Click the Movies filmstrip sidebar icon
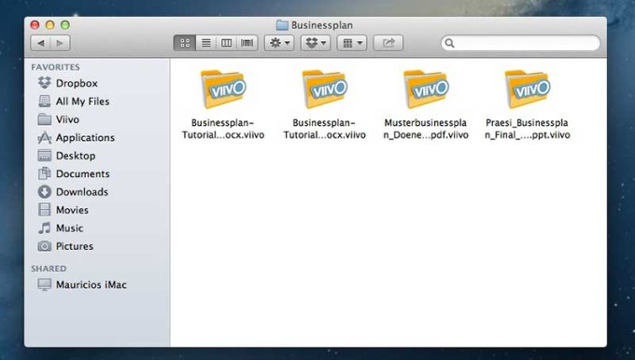 [x=45, y=210]
